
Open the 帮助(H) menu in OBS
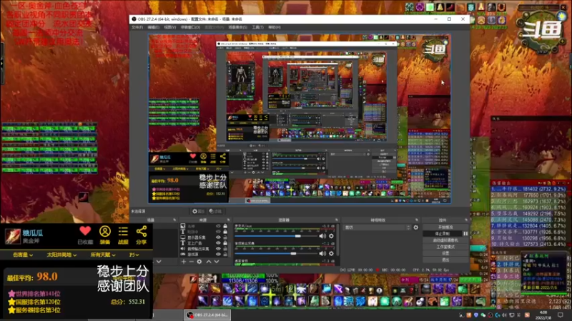pos(275,27)
